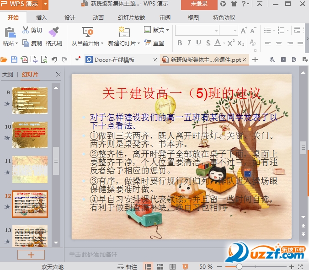Expand bullet list dropdown arrow
Viewport: 309px width, 270px height.
pyautogui.click(x=274, y=30)
